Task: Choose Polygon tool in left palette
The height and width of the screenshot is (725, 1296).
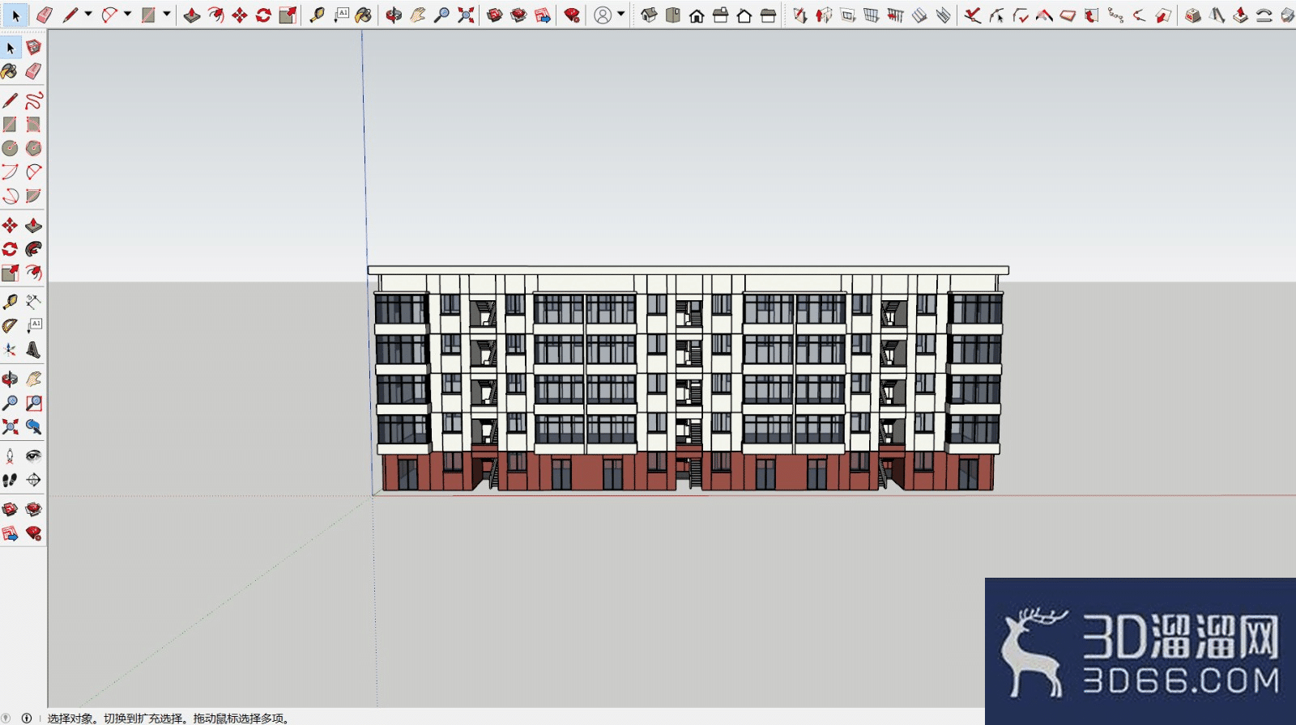Action: click(33, 148)
